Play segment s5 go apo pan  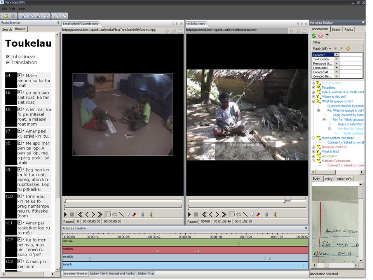(19, 92)
